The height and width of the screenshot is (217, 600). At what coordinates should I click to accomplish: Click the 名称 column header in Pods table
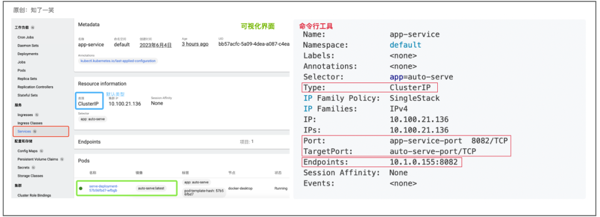93,173
